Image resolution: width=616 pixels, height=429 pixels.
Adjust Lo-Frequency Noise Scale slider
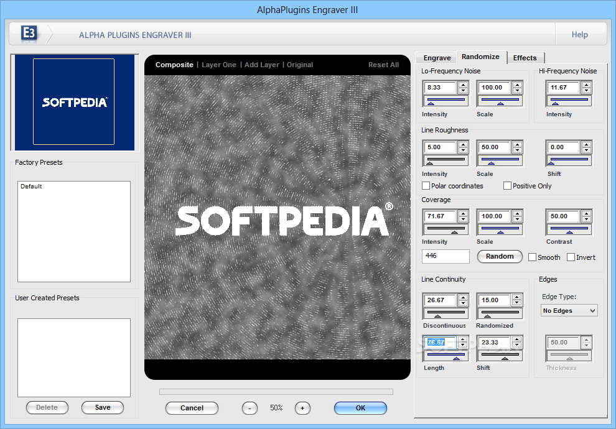point(500,101)
